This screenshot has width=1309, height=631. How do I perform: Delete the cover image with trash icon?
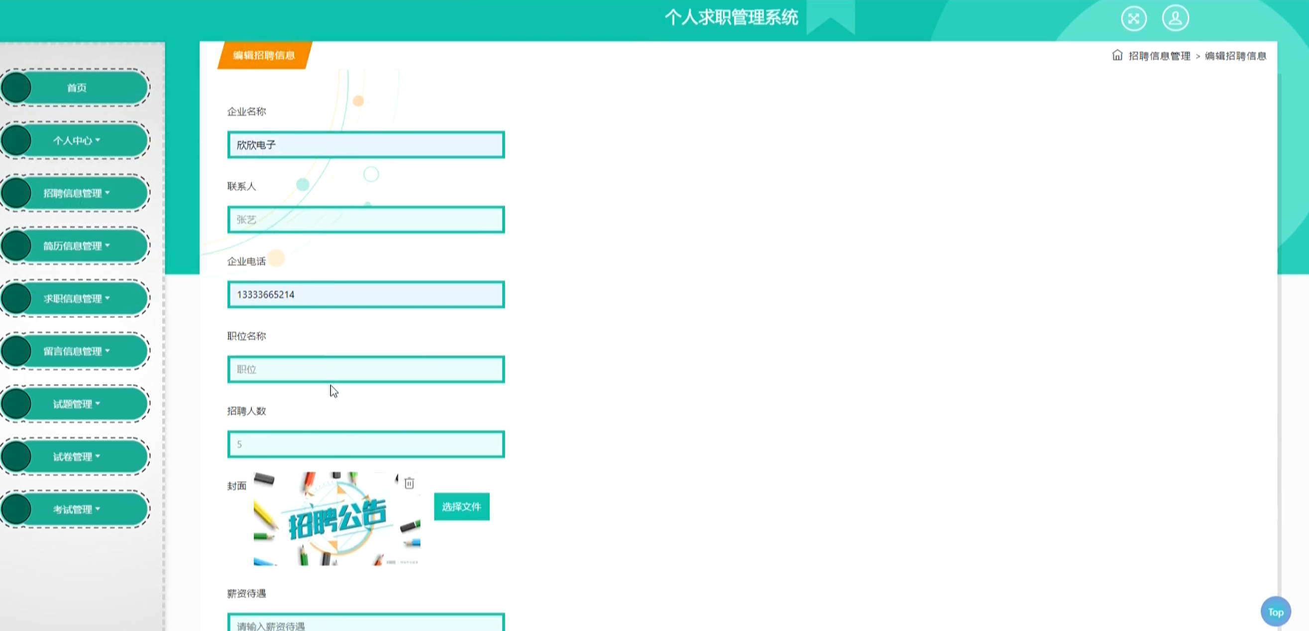pyautogui.click(x=409, y=483)
